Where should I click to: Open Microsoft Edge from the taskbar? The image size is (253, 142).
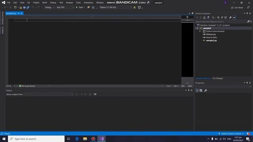[77, 139]
